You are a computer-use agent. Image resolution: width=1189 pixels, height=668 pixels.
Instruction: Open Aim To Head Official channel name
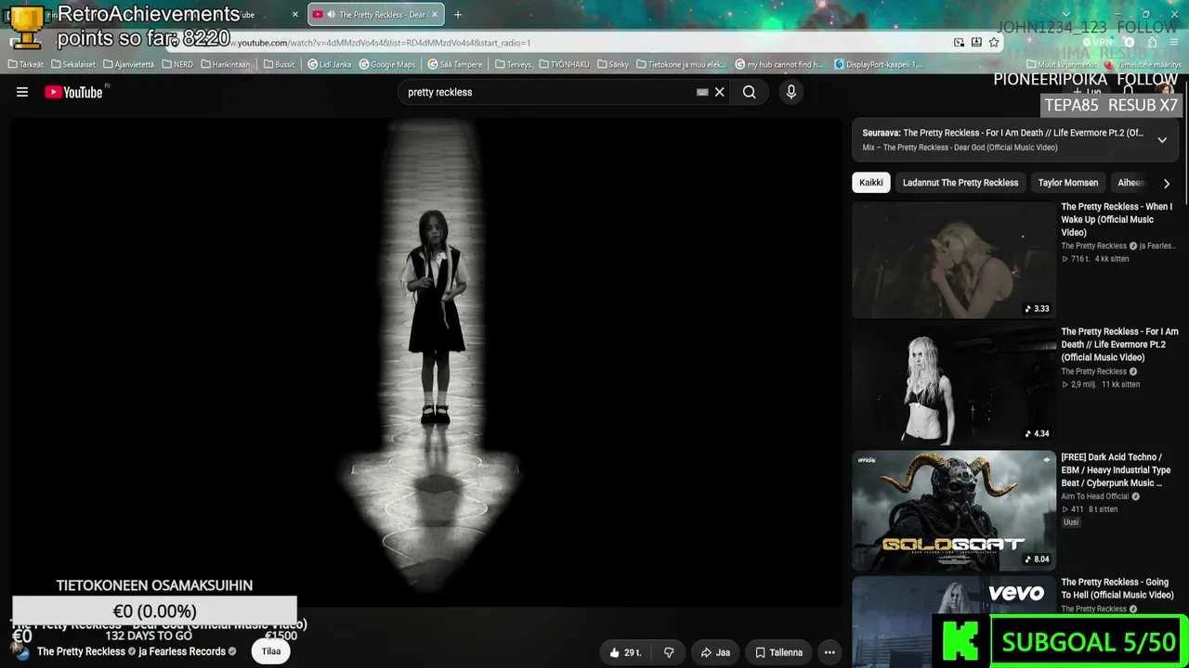(1095, 496)
